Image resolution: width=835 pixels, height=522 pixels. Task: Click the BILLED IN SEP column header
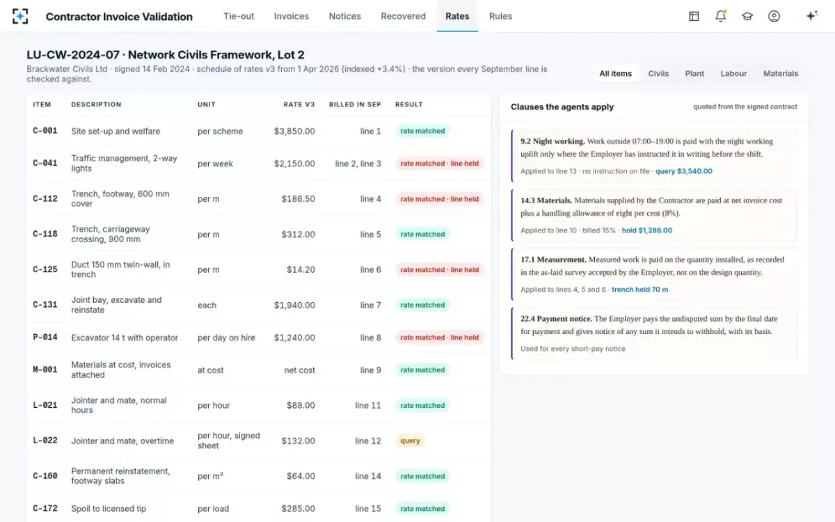pyautogui.click(x=355, y=104)
